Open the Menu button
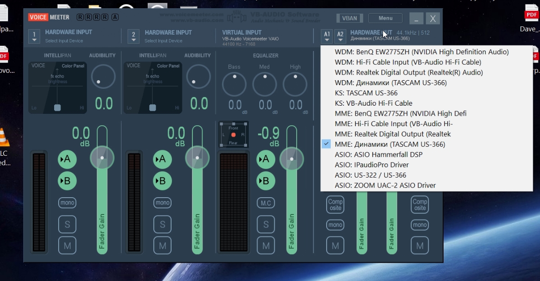 point(385,18)
